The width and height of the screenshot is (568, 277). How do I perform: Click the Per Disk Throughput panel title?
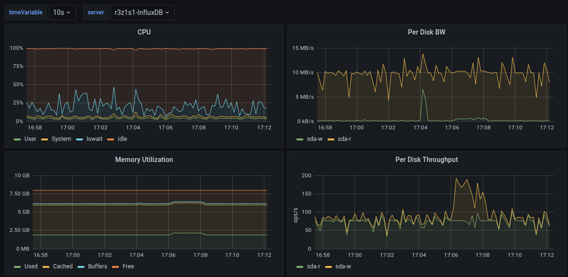tap(426, 160)
